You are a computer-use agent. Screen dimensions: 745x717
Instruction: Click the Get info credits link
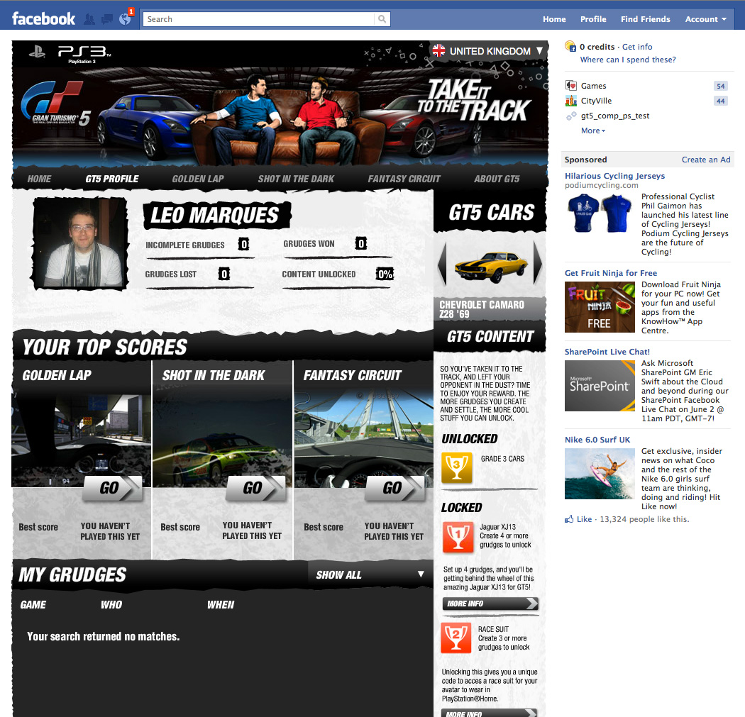(x=637, y=47)
